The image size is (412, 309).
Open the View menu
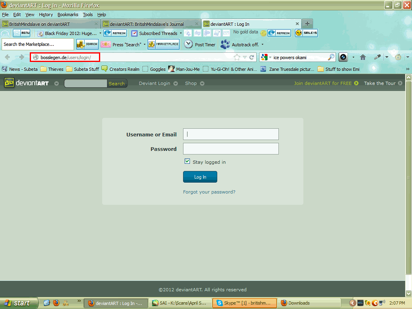(30, 14)
